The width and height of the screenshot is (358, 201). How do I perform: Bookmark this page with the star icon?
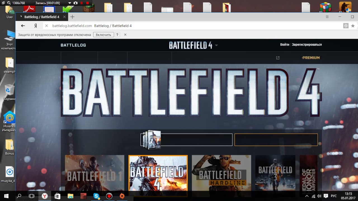tap(353, 26)
